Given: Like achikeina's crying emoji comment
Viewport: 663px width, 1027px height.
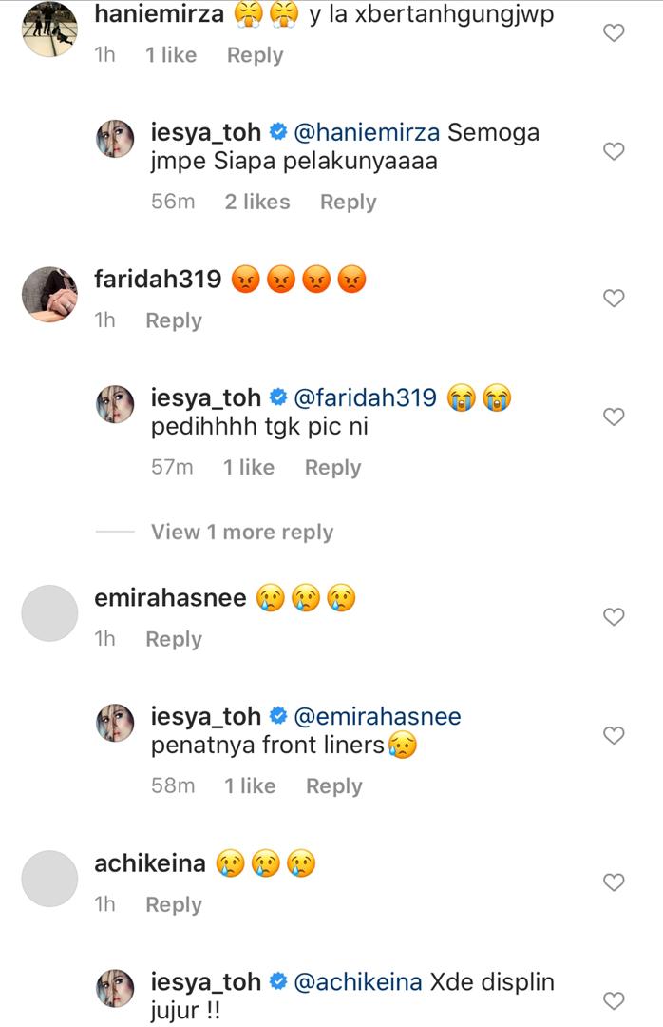Looking at the screenshot, I should [615, 882].
